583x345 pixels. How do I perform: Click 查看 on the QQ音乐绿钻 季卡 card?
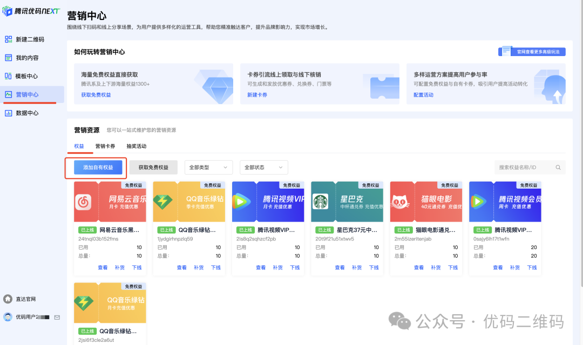182,267
